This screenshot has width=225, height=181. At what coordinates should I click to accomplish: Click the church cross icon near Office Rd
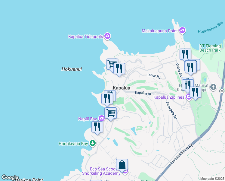[213, 87]
